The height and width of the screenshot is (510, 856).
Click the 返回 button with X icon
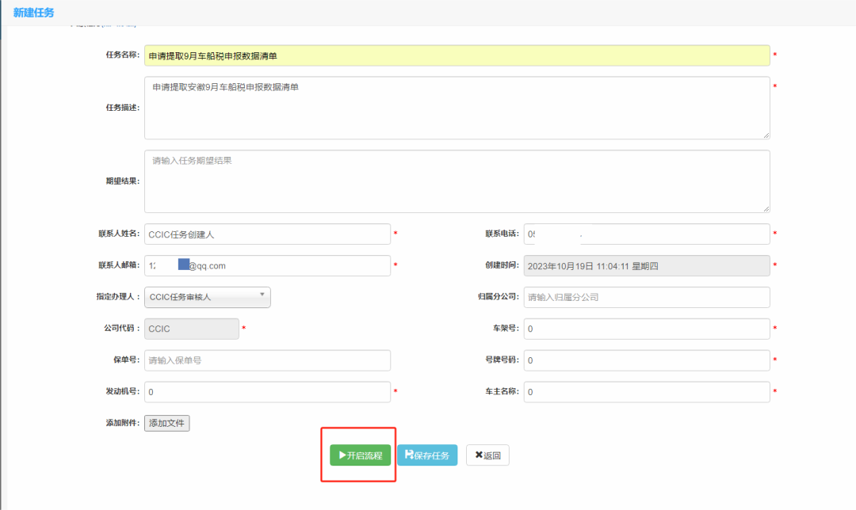pyautogui.click(x=487, y=455)
